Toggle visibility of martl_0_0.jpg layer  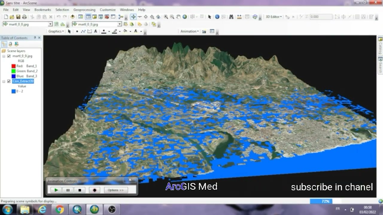tap(9, 56)
